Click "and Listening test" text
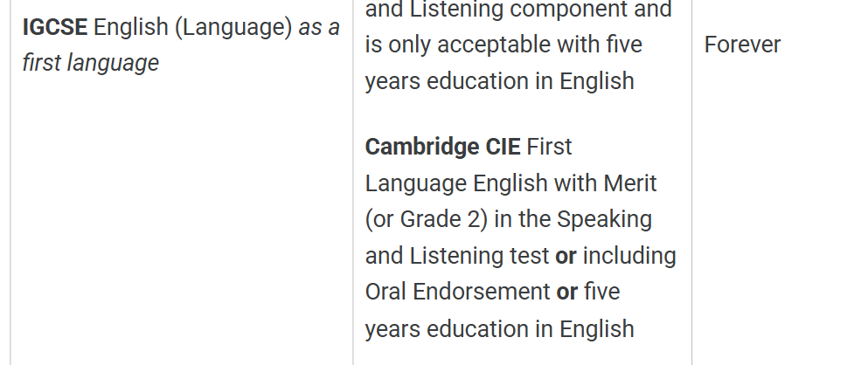Viewport: 868px width, 365px height. pos(457,256)
